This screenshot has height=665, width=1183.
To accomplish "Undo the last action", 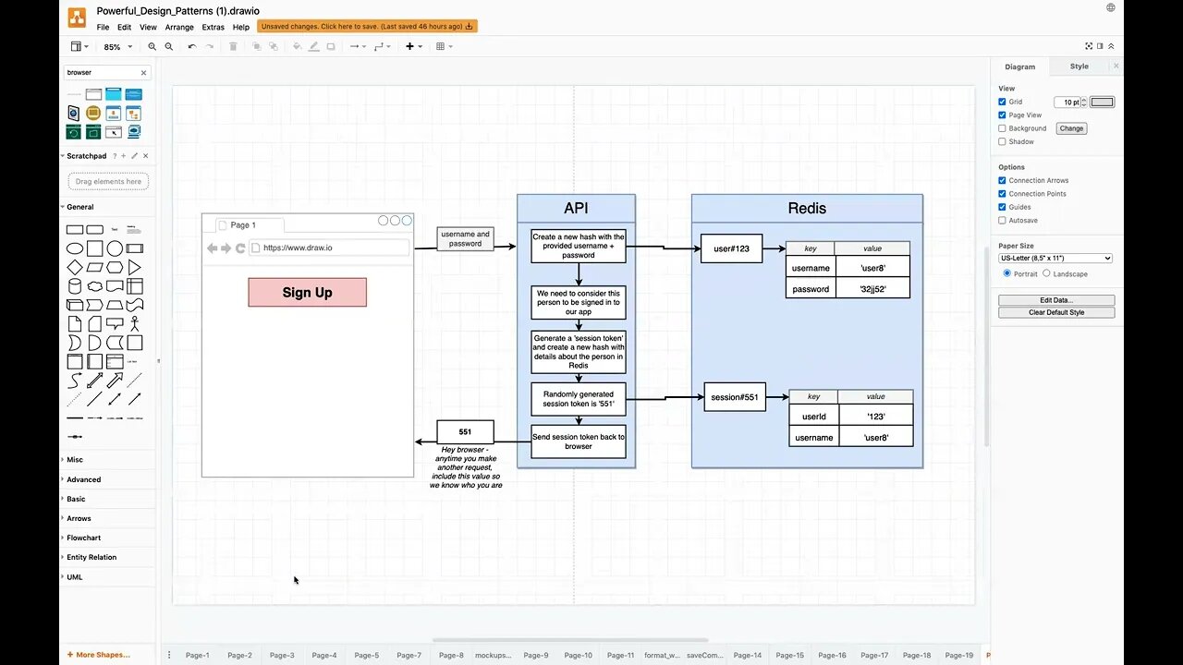I will point(192,46).
